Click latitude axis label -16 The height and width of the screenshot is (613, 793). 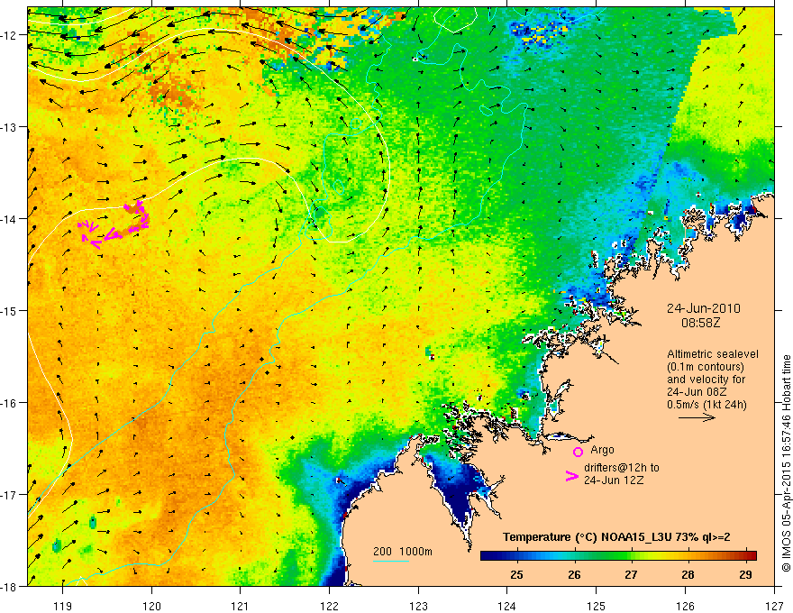9,403
